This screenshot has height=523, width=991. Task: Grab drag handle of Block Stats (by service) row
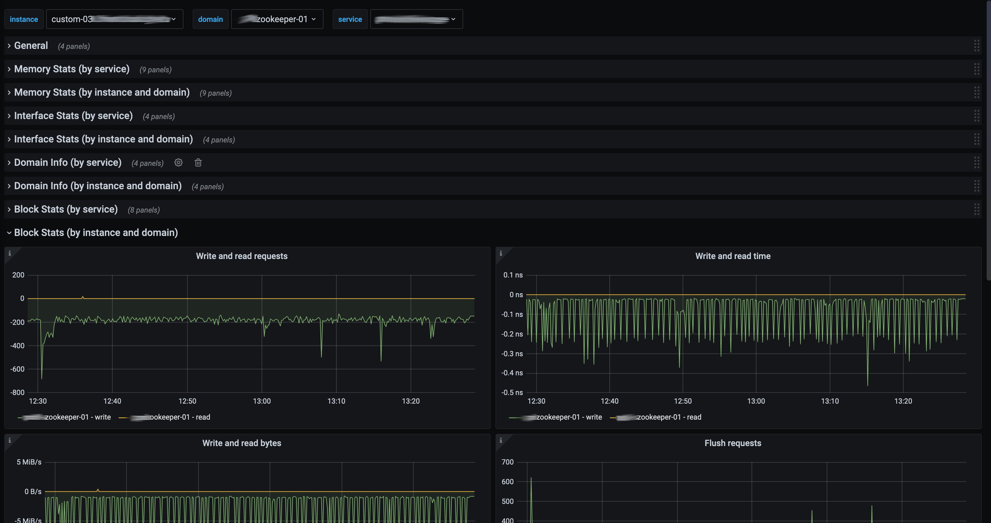click(x=976, y=209)
